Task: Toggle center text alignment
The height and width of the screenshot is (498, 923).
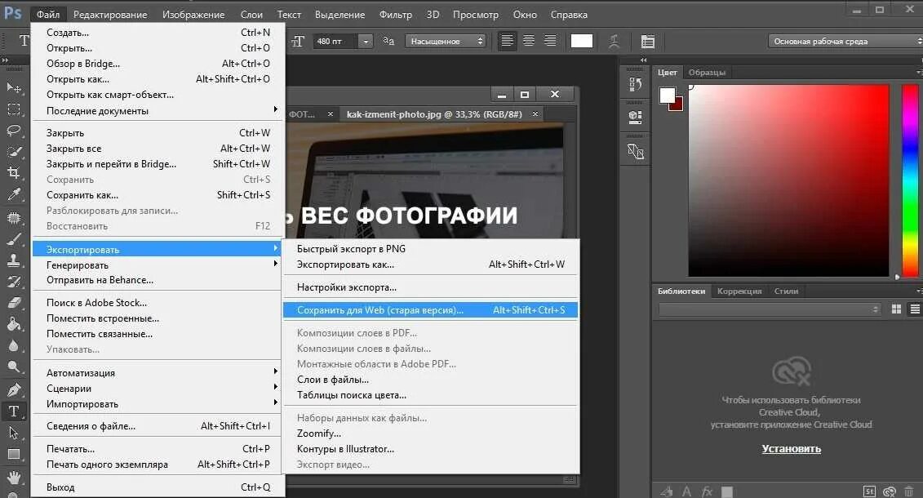Action: pos(529,41)
